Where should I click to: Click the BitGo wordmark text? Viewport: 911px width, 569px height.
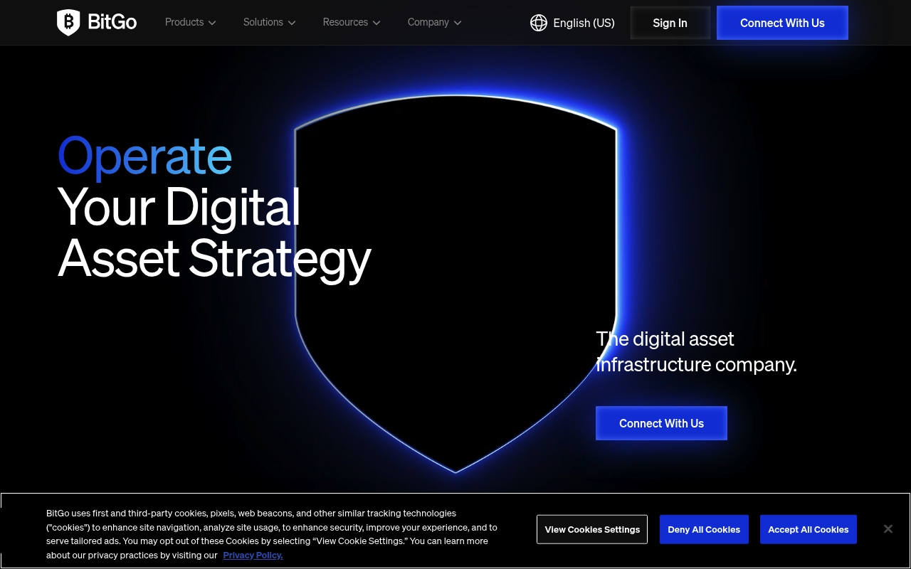click(x=112, y=22)
